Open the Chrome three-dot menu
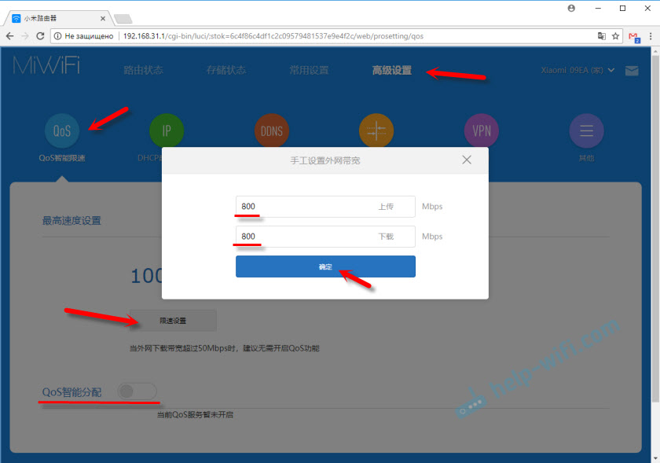 tap(651, 36)
